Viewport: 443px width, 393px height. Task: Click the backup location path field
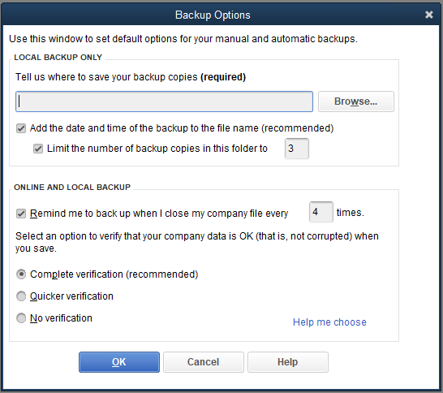tap(164, 101)
